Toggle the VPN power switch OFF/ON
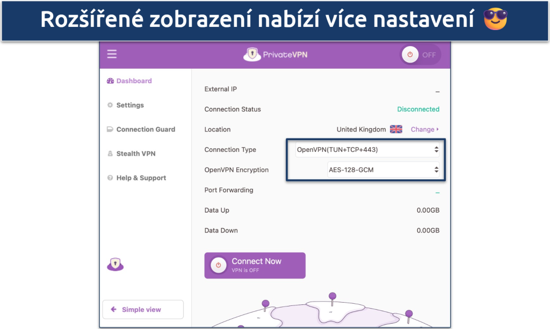This screenshot has height=329, width=550. tap(421, 55)
